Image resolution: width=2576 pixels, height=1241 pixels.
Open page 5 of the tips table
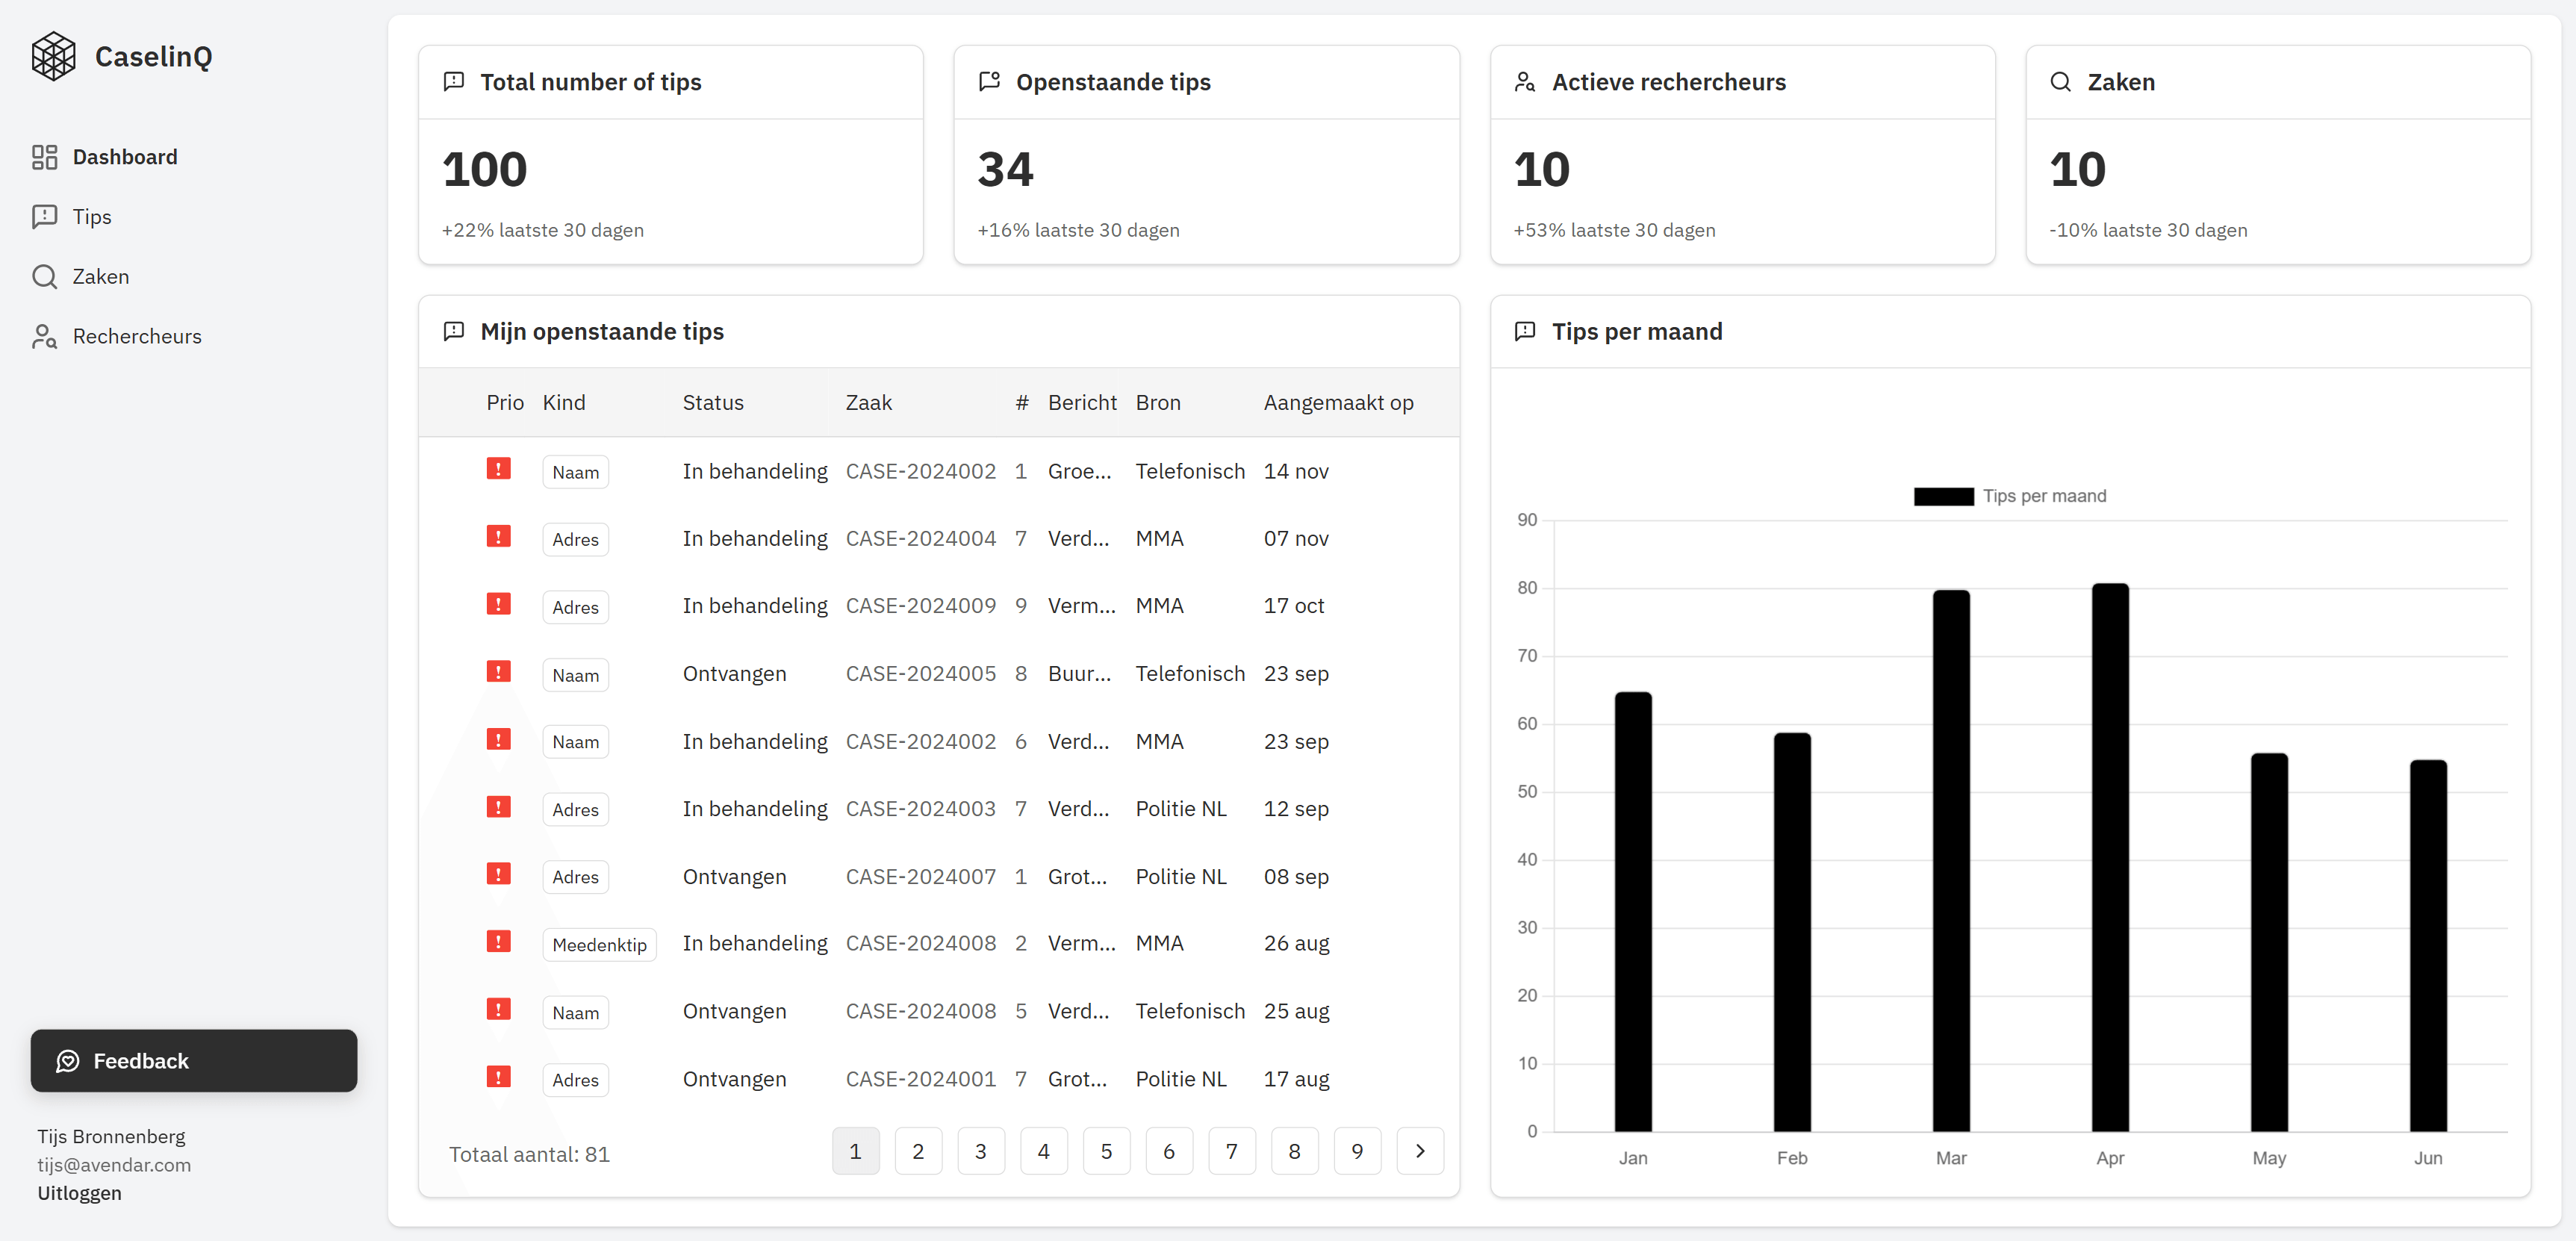(1107, 1151)
